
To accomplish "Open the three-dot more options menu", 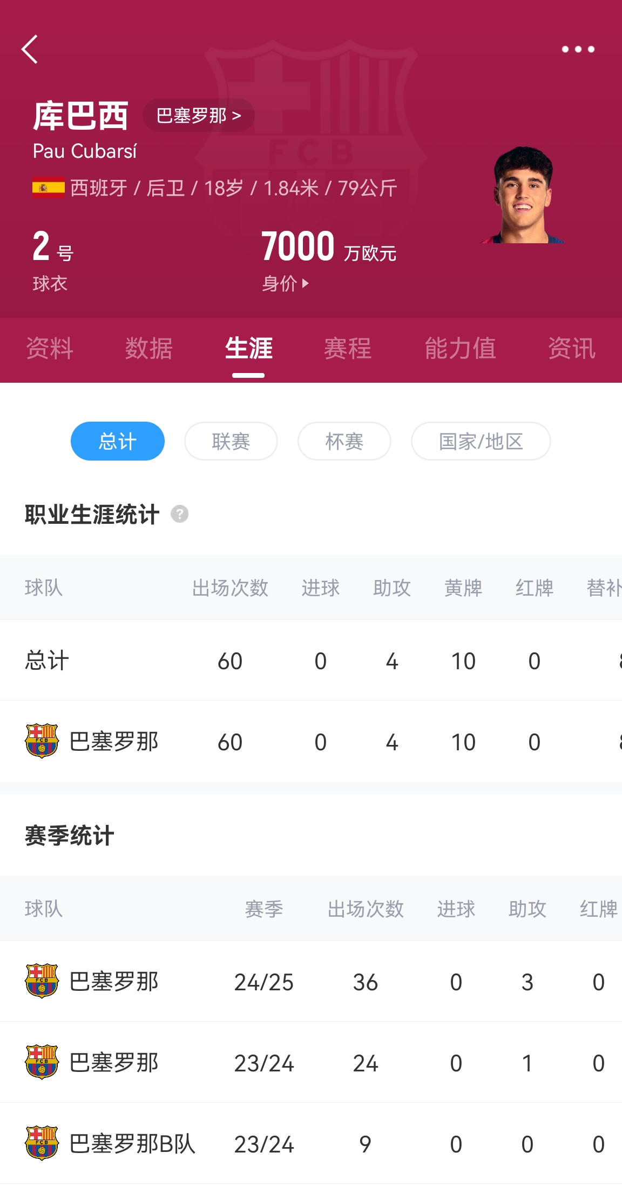I will 578,49.
